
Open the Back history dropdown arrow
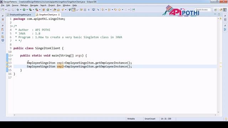click(123, 10)
